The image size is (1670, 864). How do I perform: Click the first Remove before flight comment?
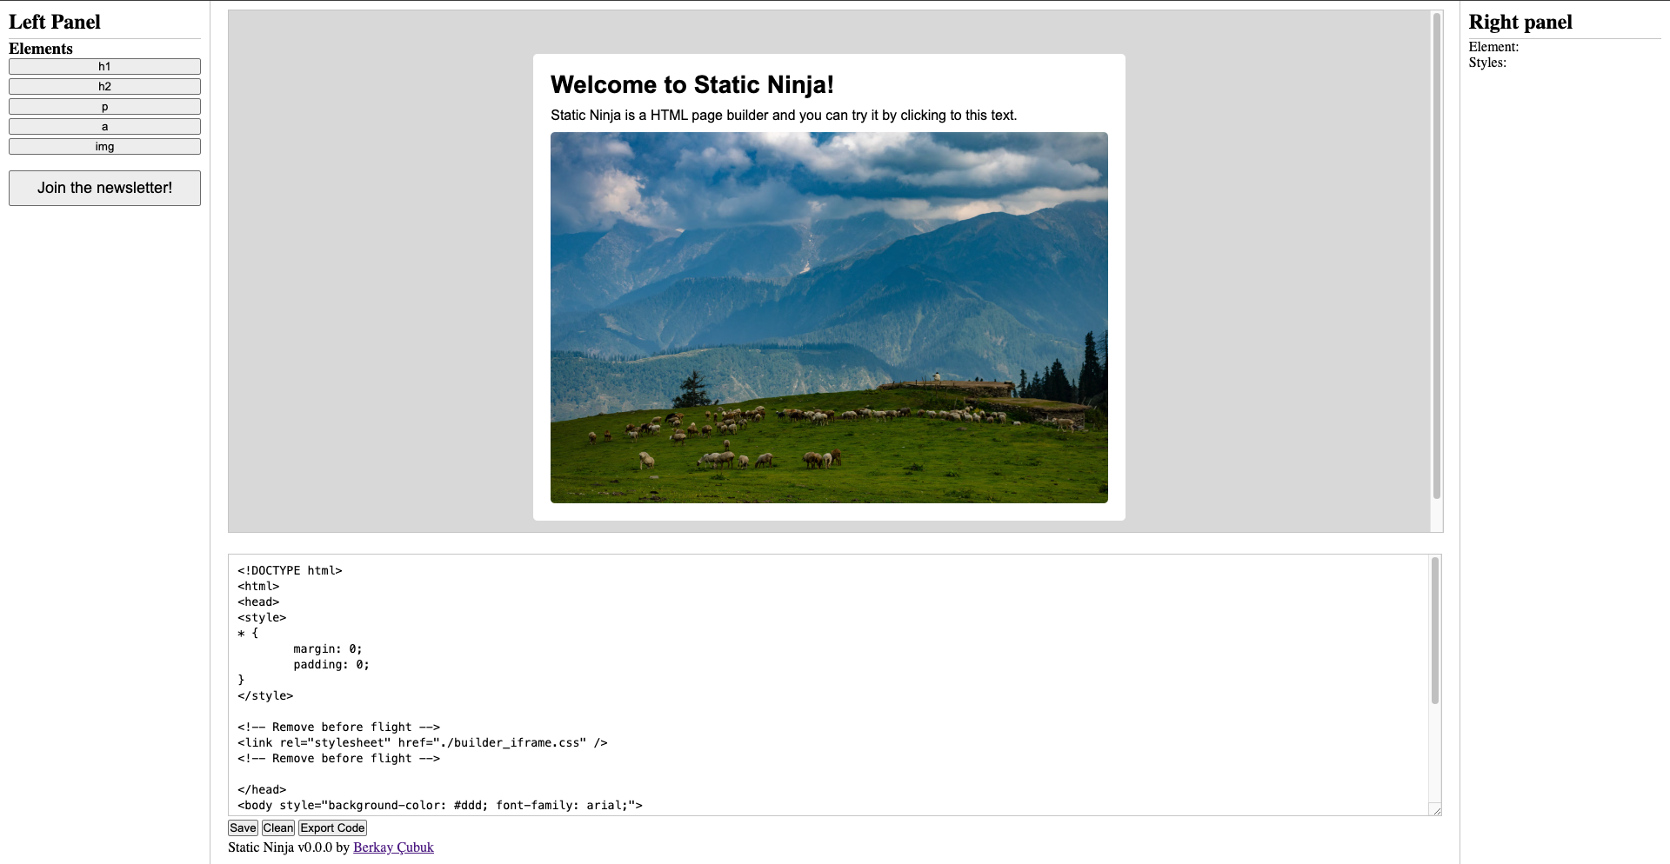point(338,727)
